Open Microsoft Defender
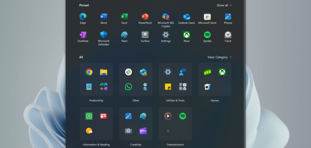Viewport: 311px width, 148px height. (103, 35)
